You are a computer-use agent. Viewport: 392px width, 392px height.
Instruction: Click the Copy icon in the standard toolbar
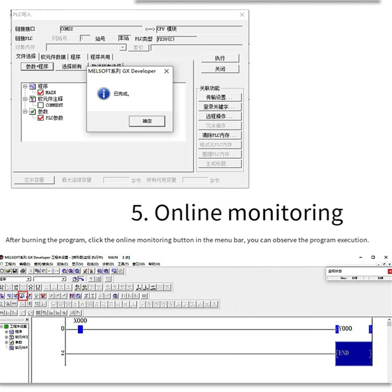tap(37, 271)
